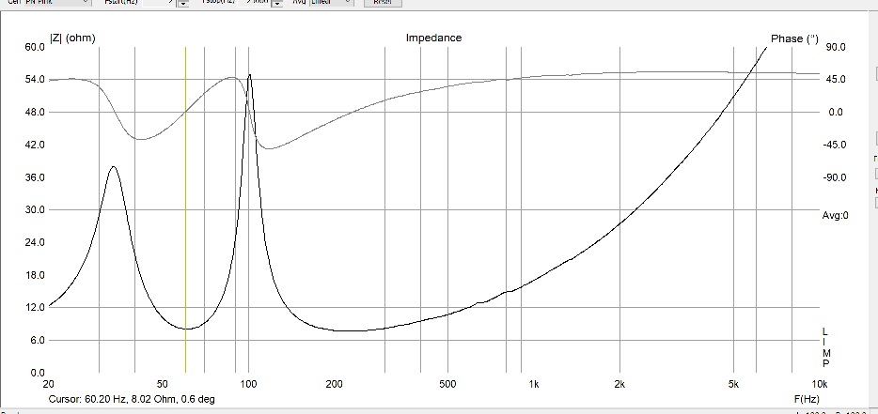Screen dimensions: 878x414
Task: Click the 'Phase (°)' axis label
Action: coord(794,38)
